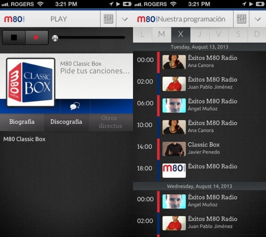Open the equalizer icon on PLAY screen
This screenshot has height=237, width=266.
coord(108,19)
